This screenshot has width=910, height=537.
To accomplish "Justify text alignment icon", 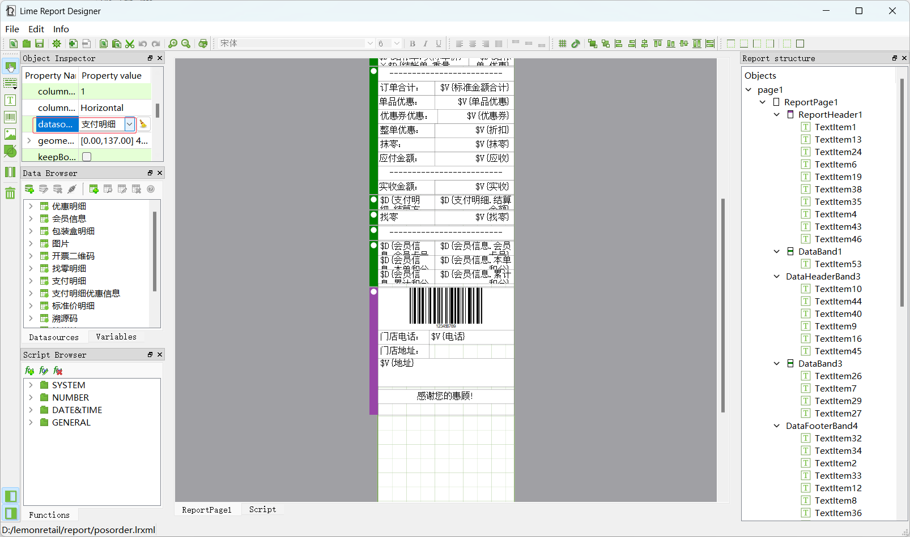I will click(x=499, y=44).
